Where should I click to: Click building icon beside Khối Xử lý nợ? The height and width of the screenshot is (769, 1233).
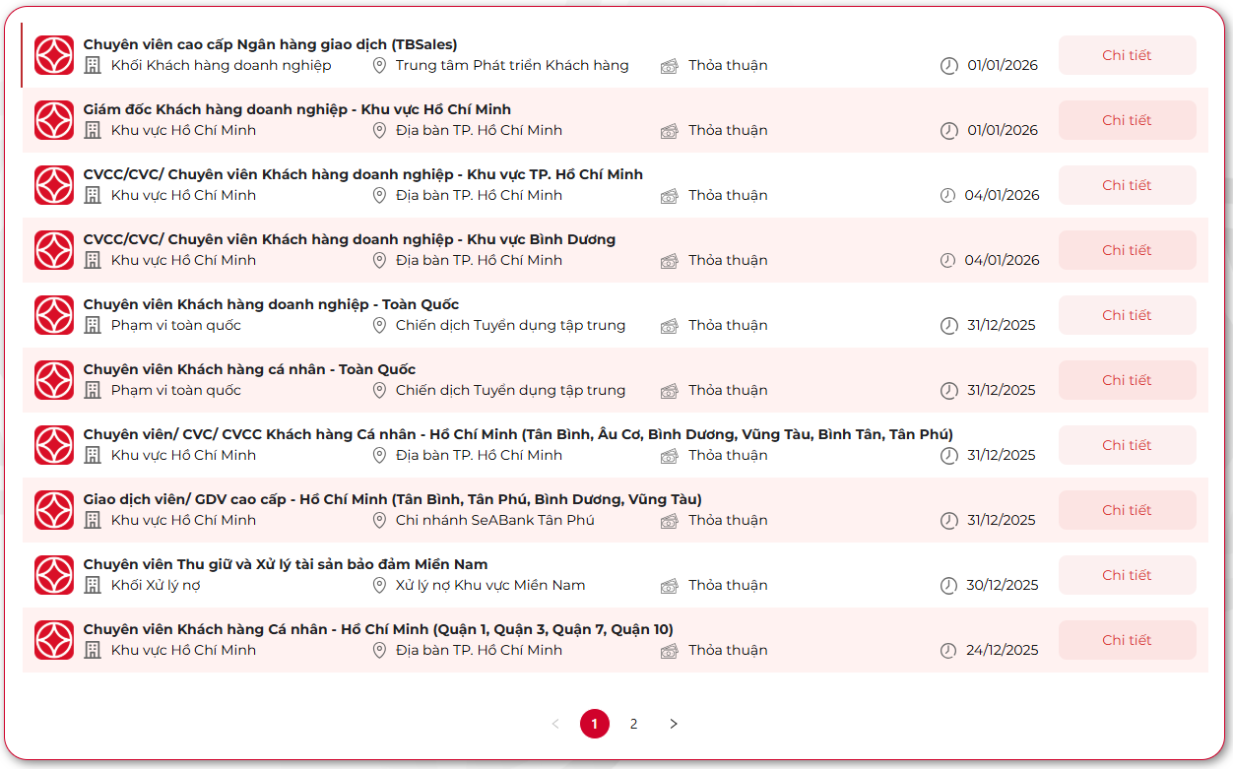coord(93,585)
